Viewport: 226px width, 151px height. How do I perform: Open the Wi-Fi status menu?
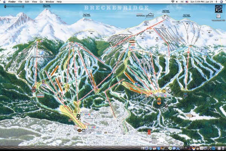click(x=173, y=2)
